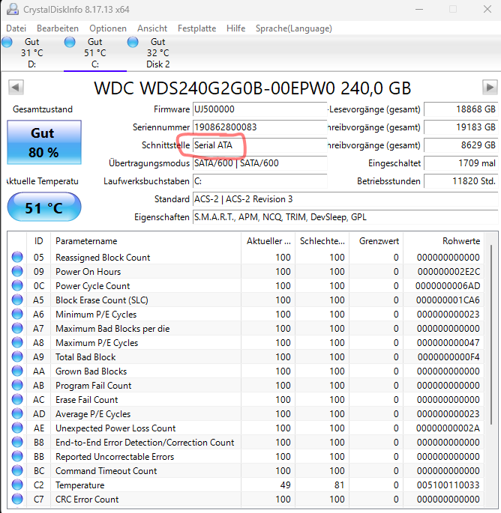Click status orb for Power Cycle Count

(17, 285)
